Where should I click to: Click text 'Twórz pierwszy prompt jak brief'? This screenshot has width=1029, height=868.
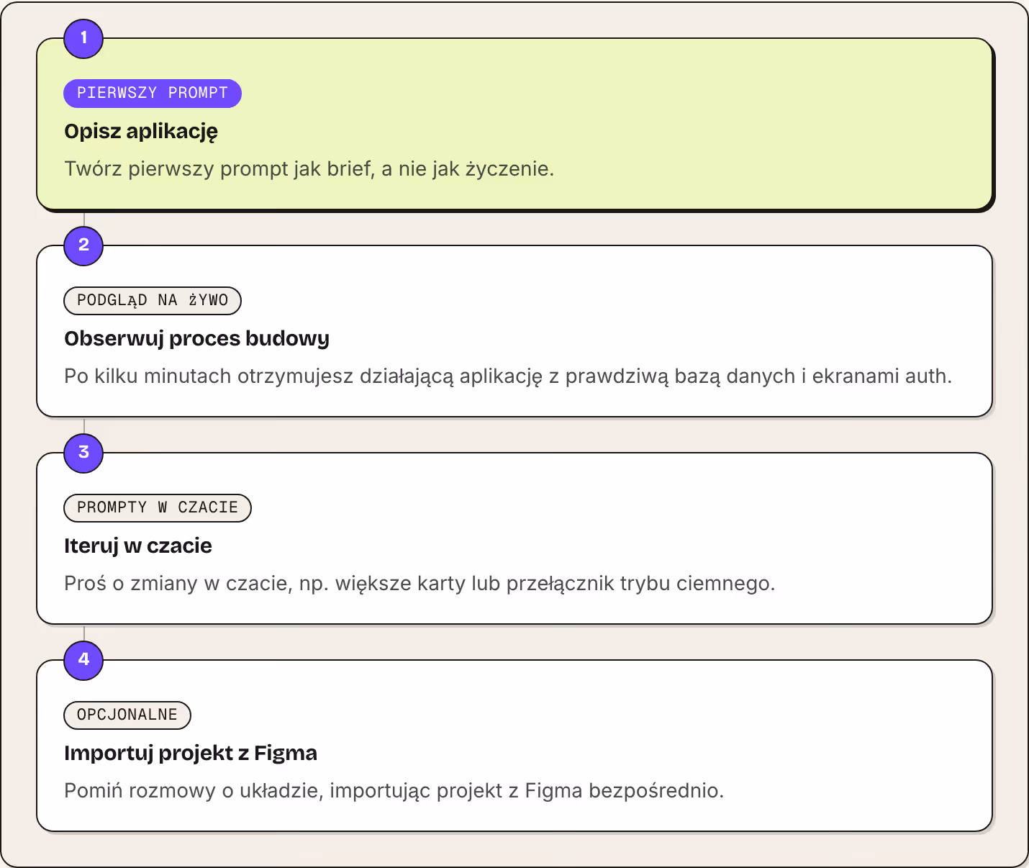click(219, 169)
